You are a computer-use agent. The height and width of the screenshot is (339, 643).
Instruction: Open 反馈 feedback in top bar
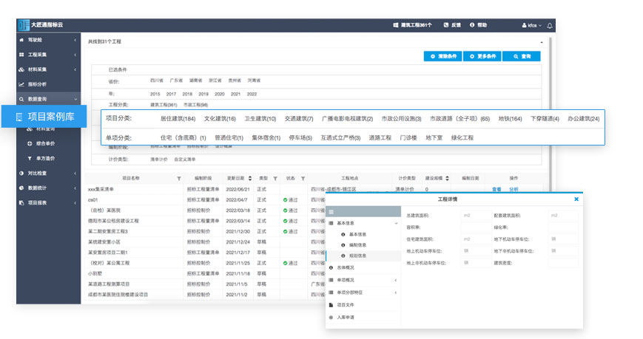[452, 25]
